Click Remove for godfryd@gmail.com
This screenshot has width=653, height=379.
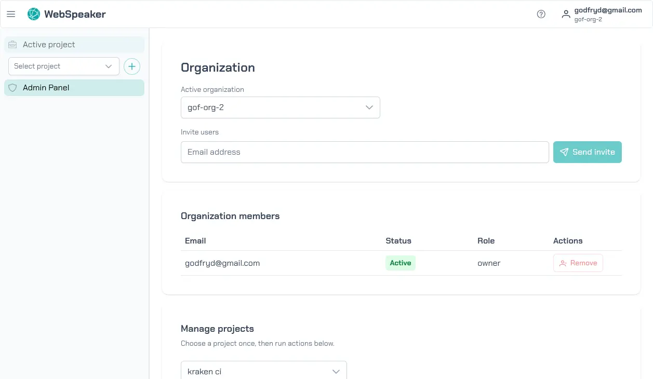578,263
